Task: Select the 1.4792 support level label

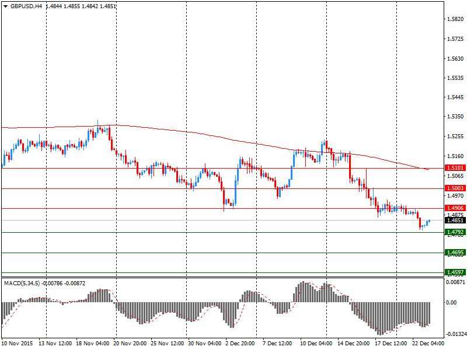Action: tap(455, 232)
